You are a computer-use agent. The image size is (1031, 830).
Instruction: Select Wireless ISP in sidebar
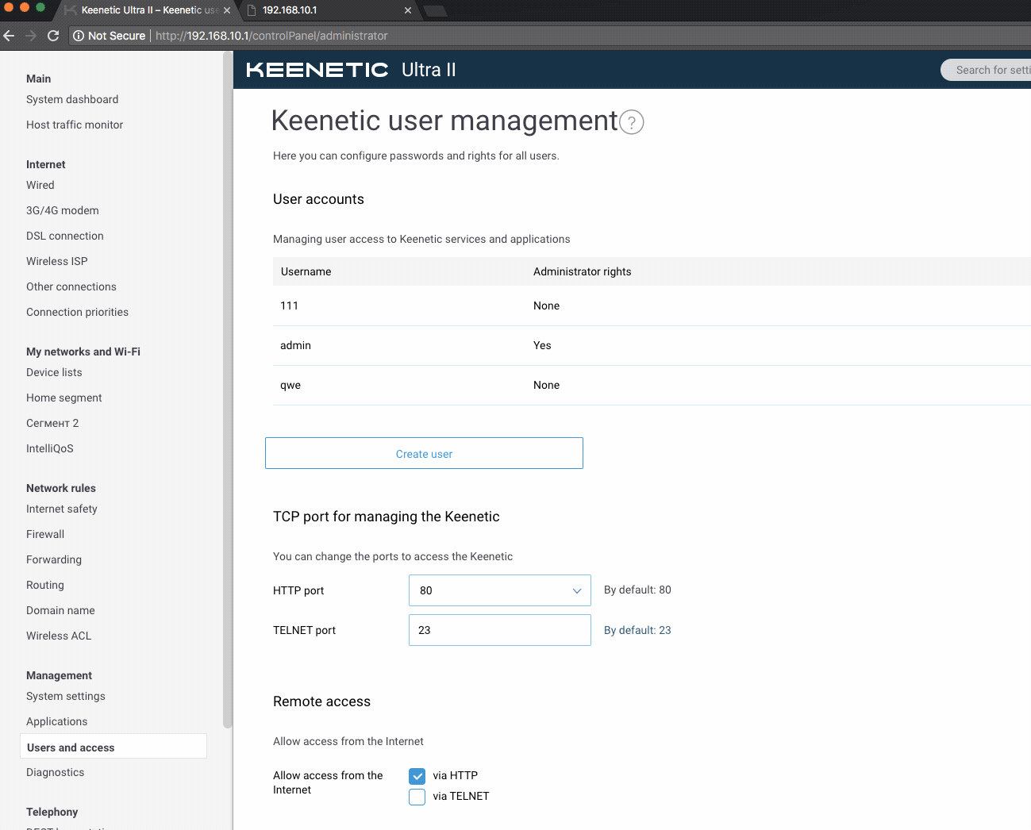[57, 261]
